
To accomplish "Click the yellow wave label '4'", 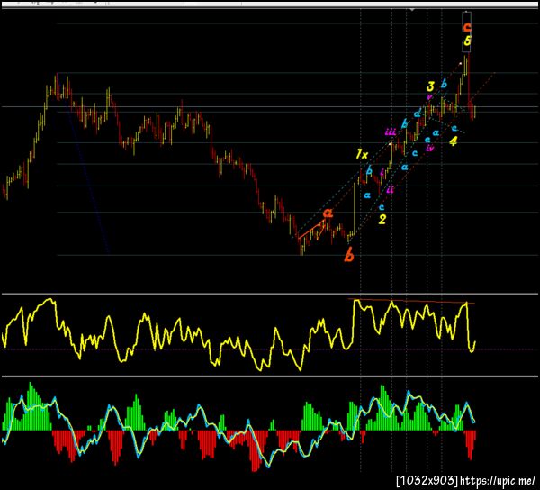I will pyautogui.click(x=454, y=141).
